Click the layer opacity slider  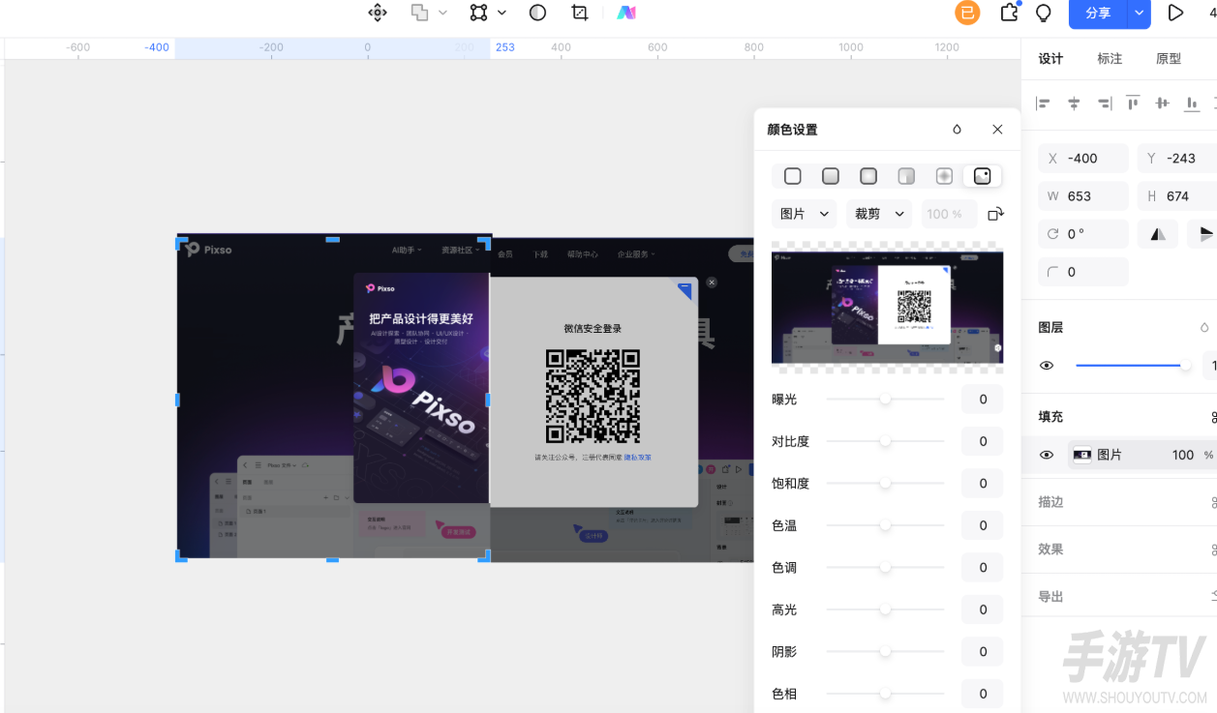[1133, 366]
